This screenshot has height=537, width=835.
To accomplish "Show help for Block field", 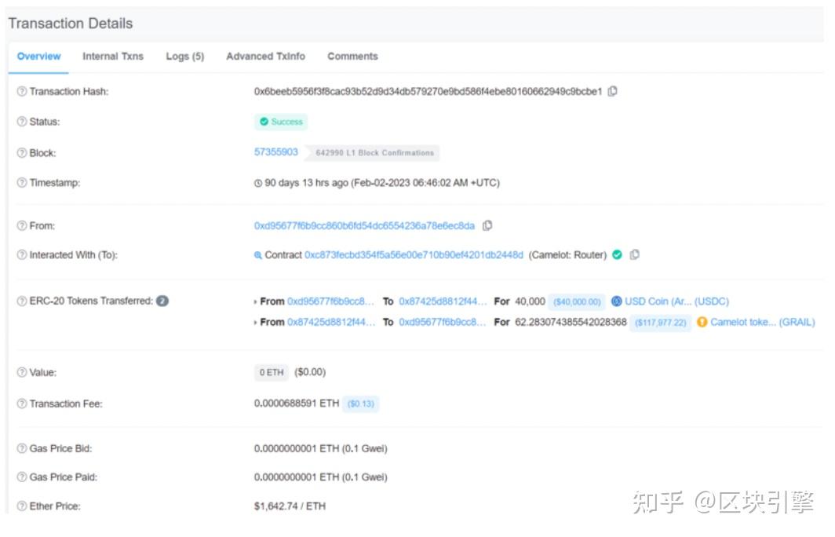I will click(x=22, y=153).
